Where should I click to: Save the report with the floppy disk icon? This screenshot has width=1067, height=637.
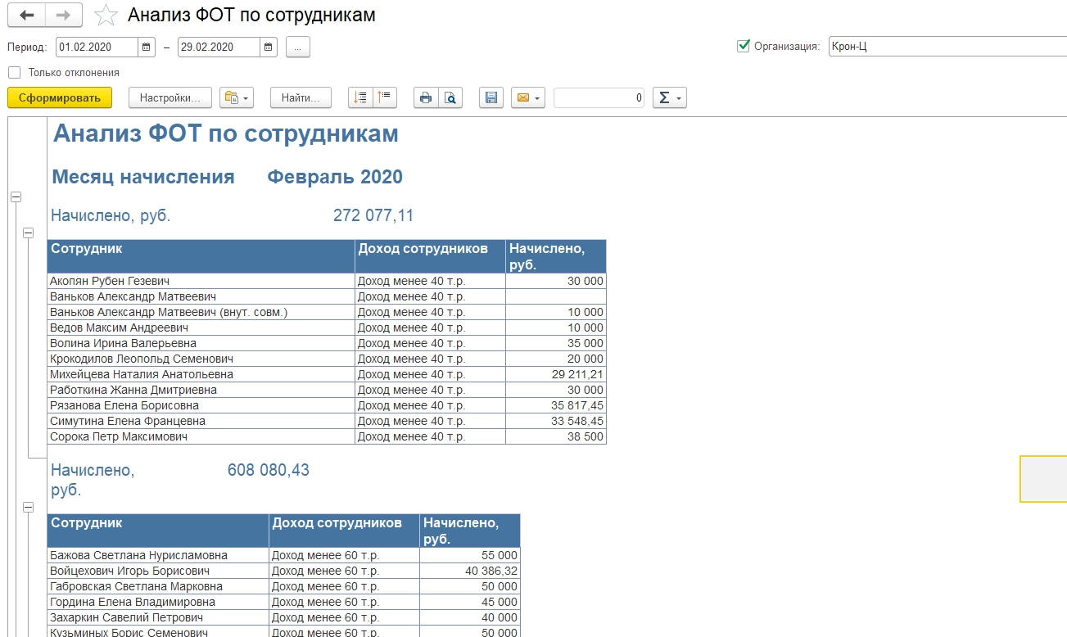click(x=491, y=98)
